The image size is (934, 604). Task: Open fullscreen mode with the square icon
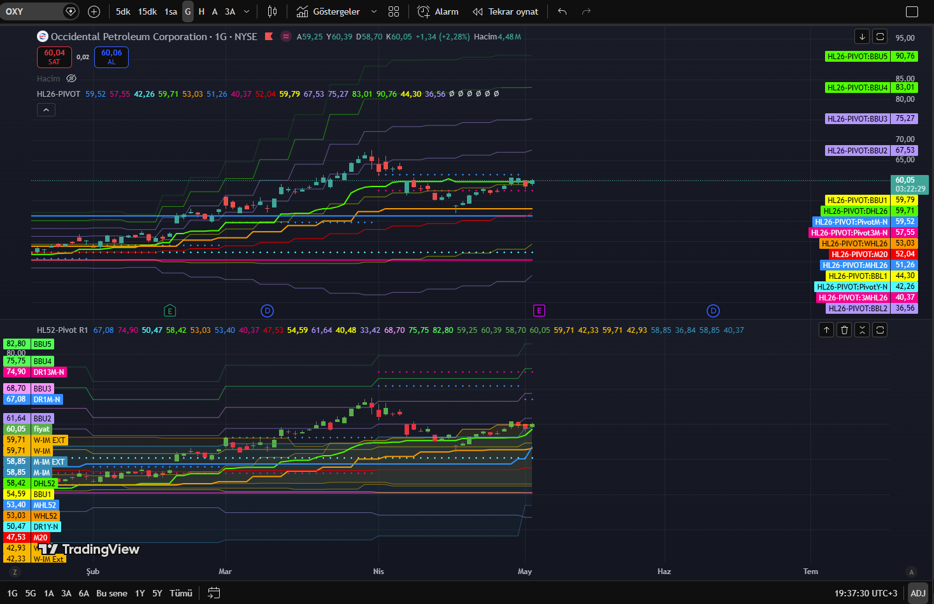tap(912, 11)
